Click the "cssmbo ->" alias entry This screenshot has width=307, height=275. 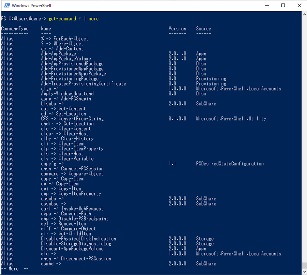[x=52, y=199]
